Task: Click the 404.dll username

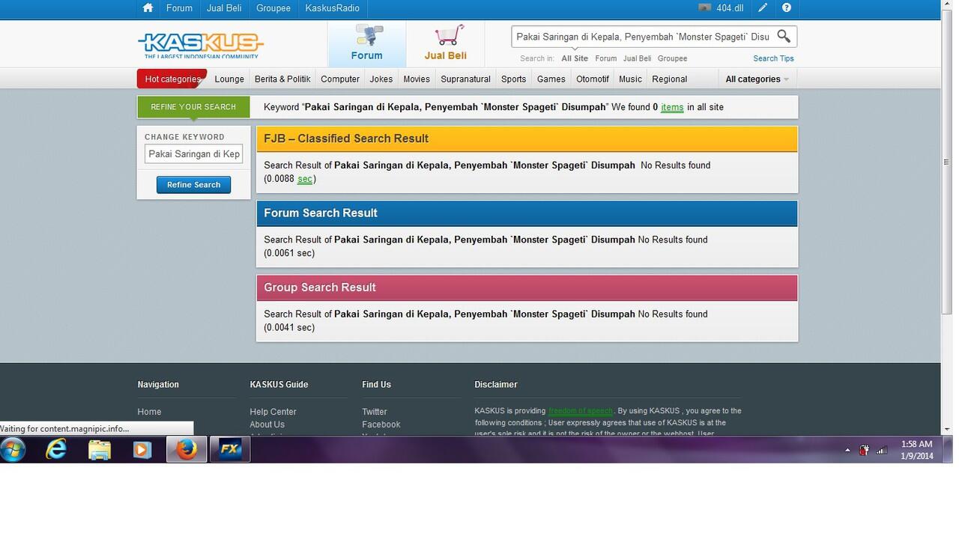Action: 730,8
